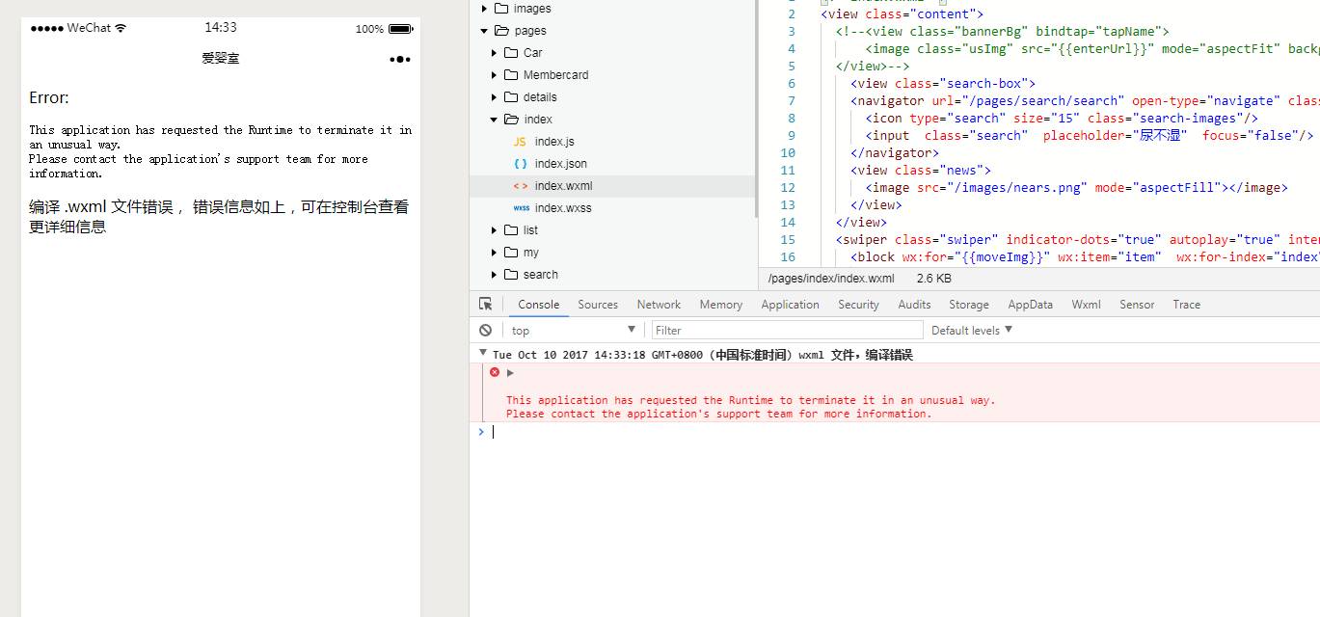Viewport: 1320px width, 617px height.
Task: Expand the Membercard folder
Action: (x=495, y=75)
